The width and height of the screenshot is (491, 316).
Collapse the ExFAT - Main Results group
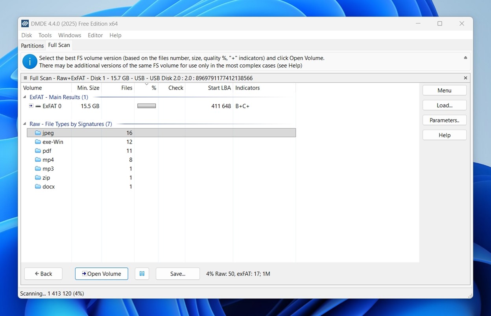click(24, 97)
